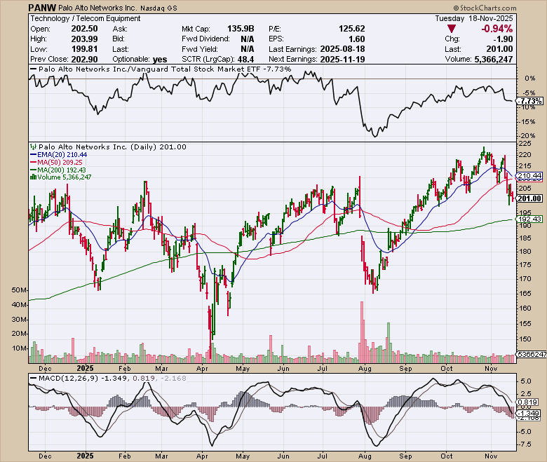Viewport: 547px width, 462px height.
Task: Click the black line marker before the MACD legend
Action: 34,378
